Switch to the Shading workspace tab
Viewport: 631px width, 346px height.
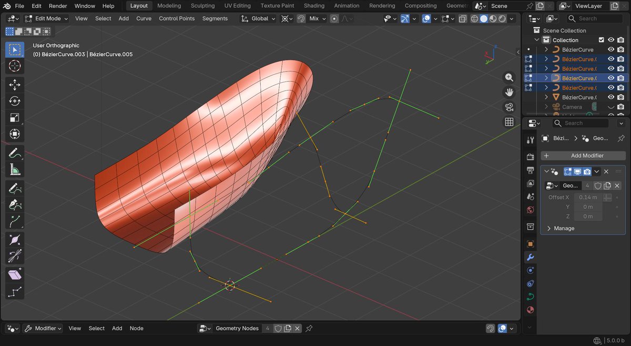click(x=314, y=6)
